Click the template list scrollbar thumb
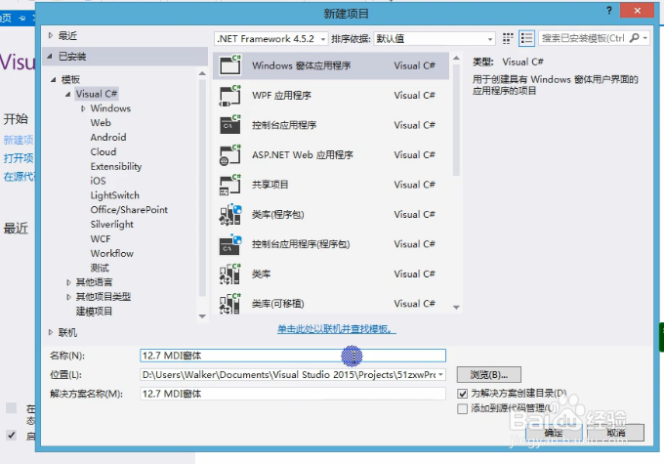This screenshot has height=464, width=664. click(x=456, y=120)
